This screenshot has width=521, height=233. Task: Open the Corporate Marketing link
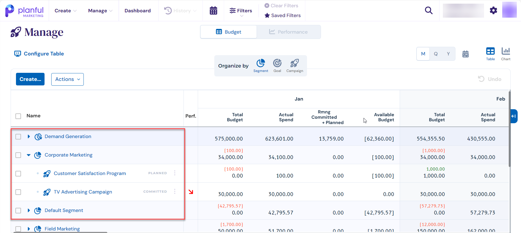point(68,155)
